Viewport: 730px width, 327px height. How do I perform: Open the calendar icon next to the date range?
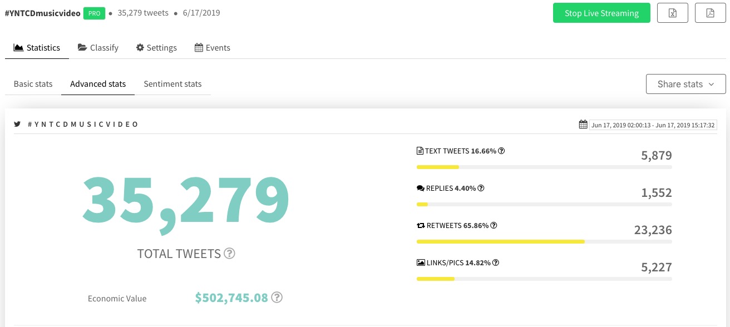coord(583,125)
